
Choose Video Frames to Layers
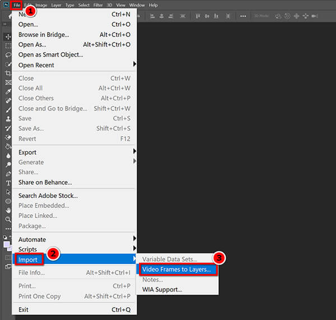[x=178, y=270]
